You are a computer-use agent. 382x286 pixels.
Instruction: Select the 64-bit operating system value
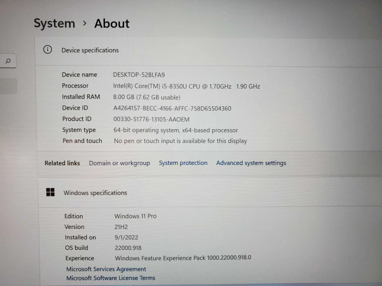point(176,130)
